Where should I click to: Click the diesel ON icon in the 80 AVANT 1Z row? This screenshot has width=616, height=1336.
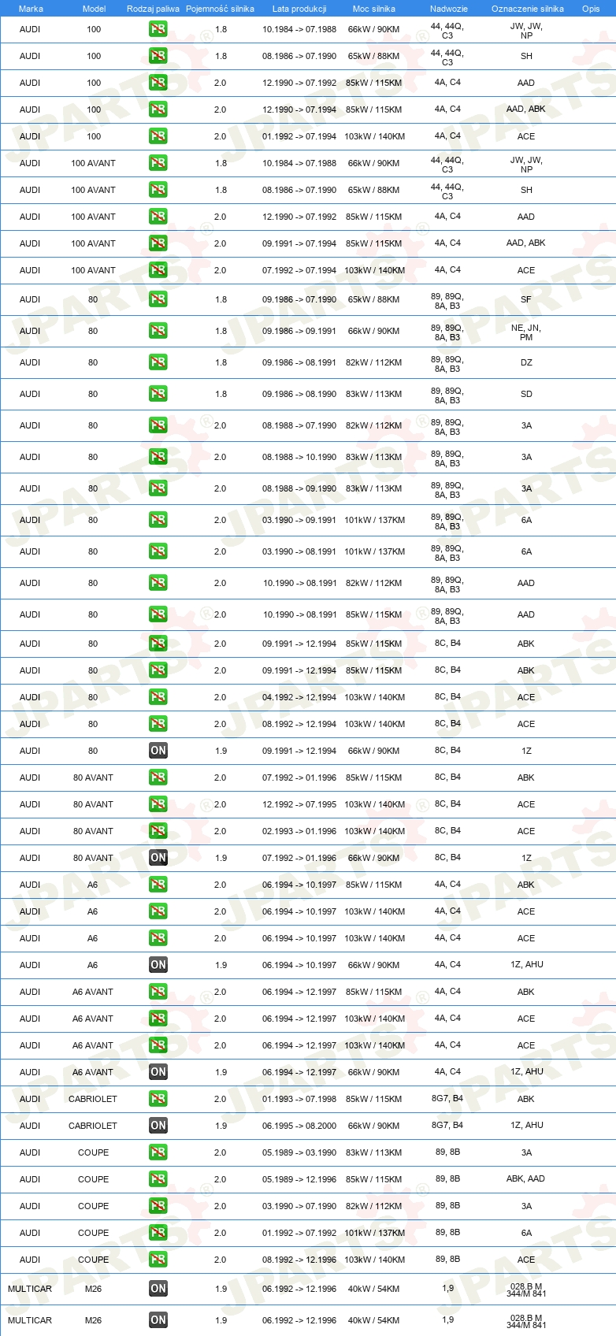pos(158,858)
